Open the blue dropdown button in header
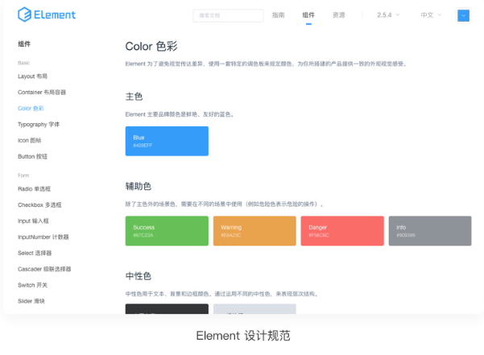 [463, 15]
